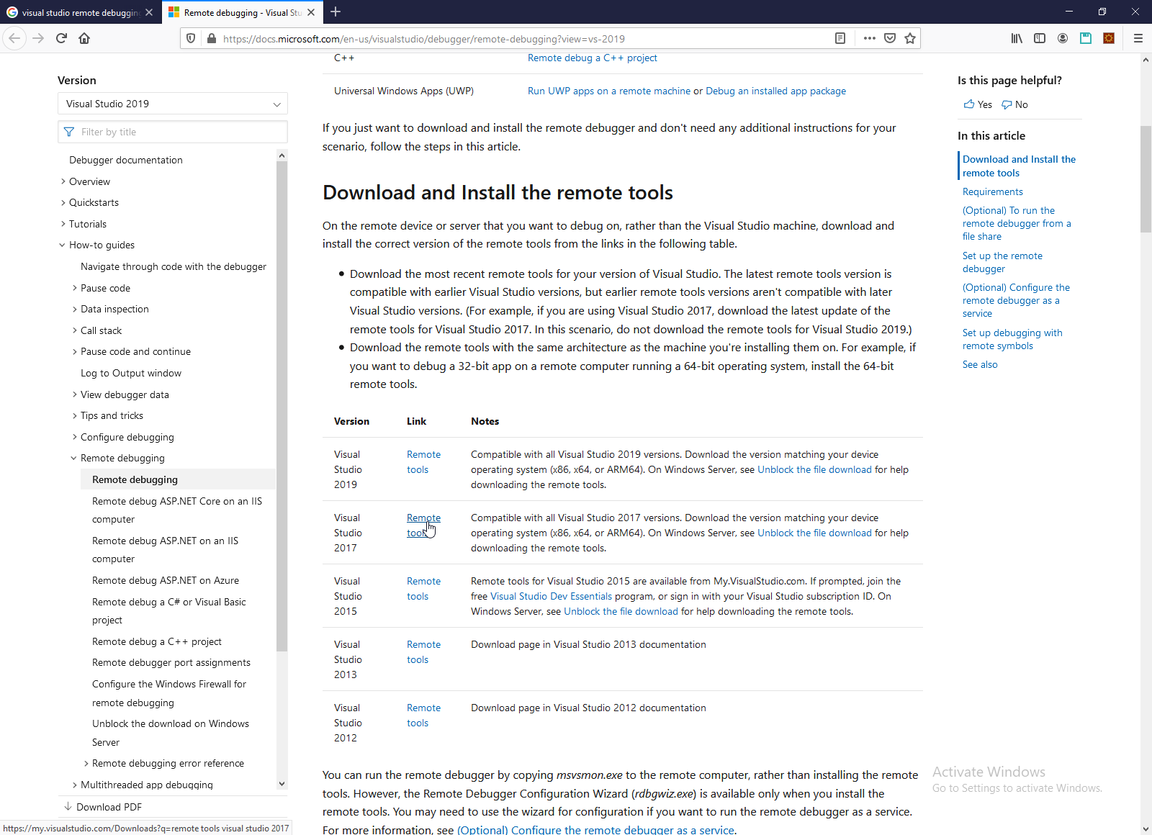Open the Visual Studio 2019 version dropdown
The width and height of the screenshot is (1152, 835).
click(173, 104)
